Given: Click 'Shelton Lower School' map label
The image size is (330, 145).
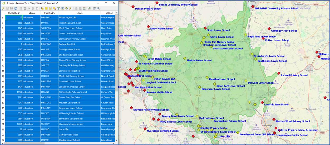Looking at the screenshot, I should pyautogui.click(x=199, y=61).
